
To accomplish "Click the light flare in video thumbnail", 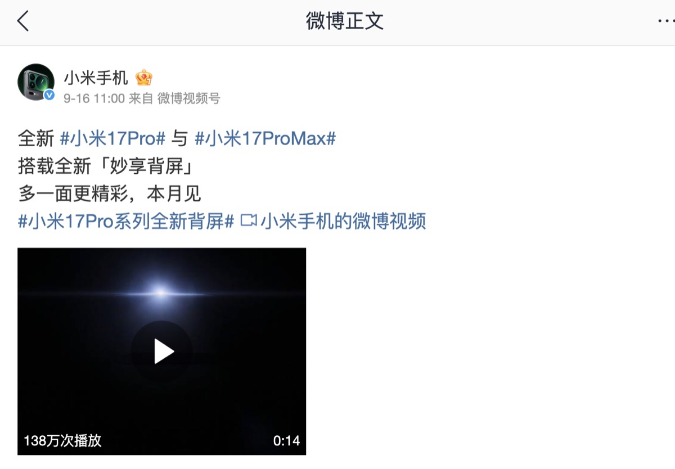I will click(x=161, y=292).
